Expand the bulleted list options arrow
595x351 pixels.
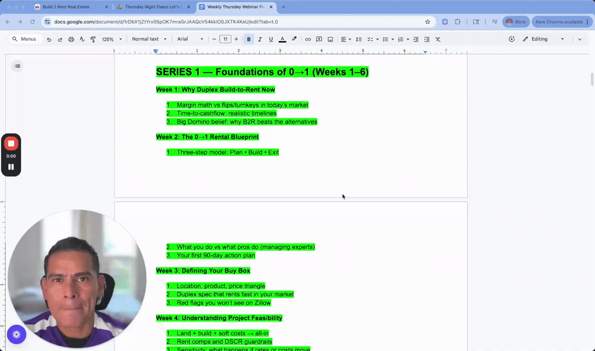[x=392, y=39]
